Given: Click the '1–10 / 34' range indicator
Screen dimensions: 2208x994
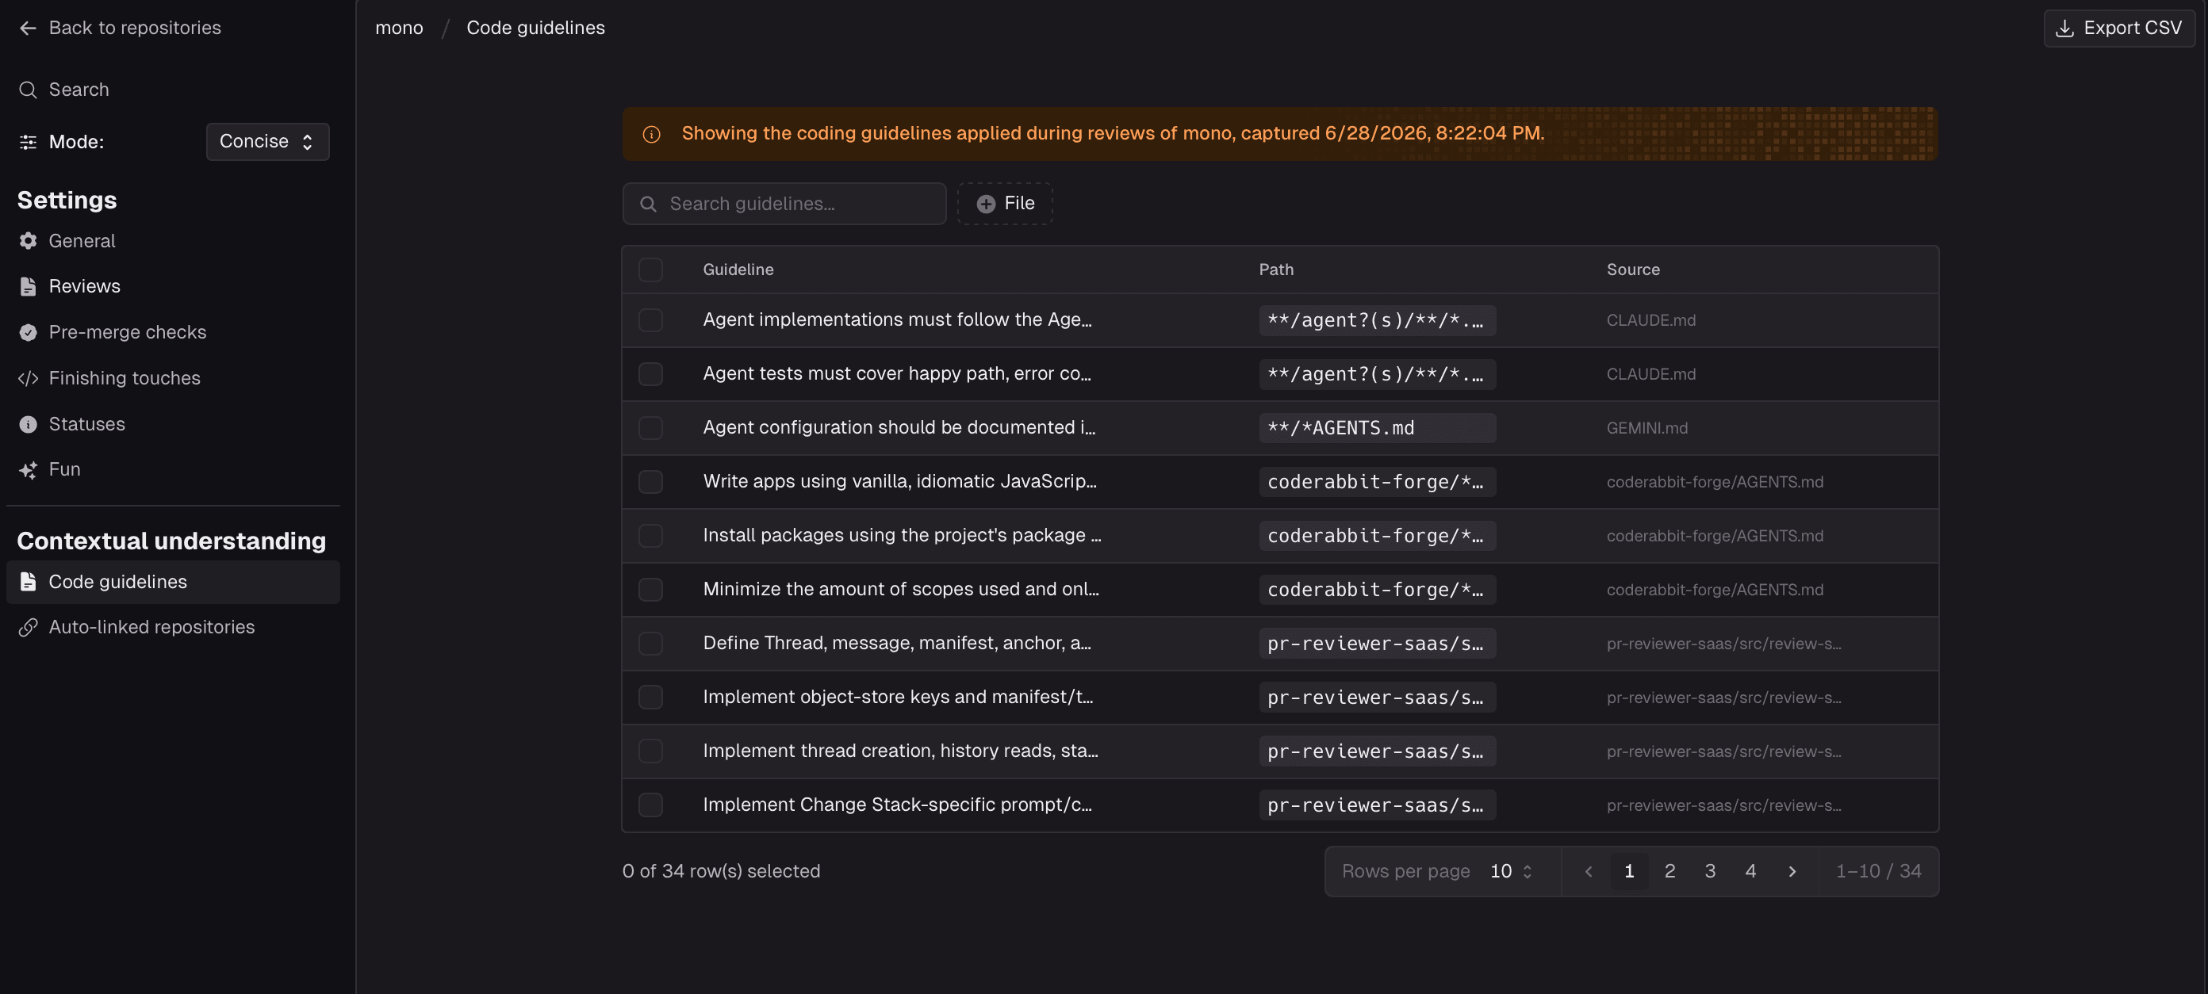Looking at the screenshot, I should 1878,871.
